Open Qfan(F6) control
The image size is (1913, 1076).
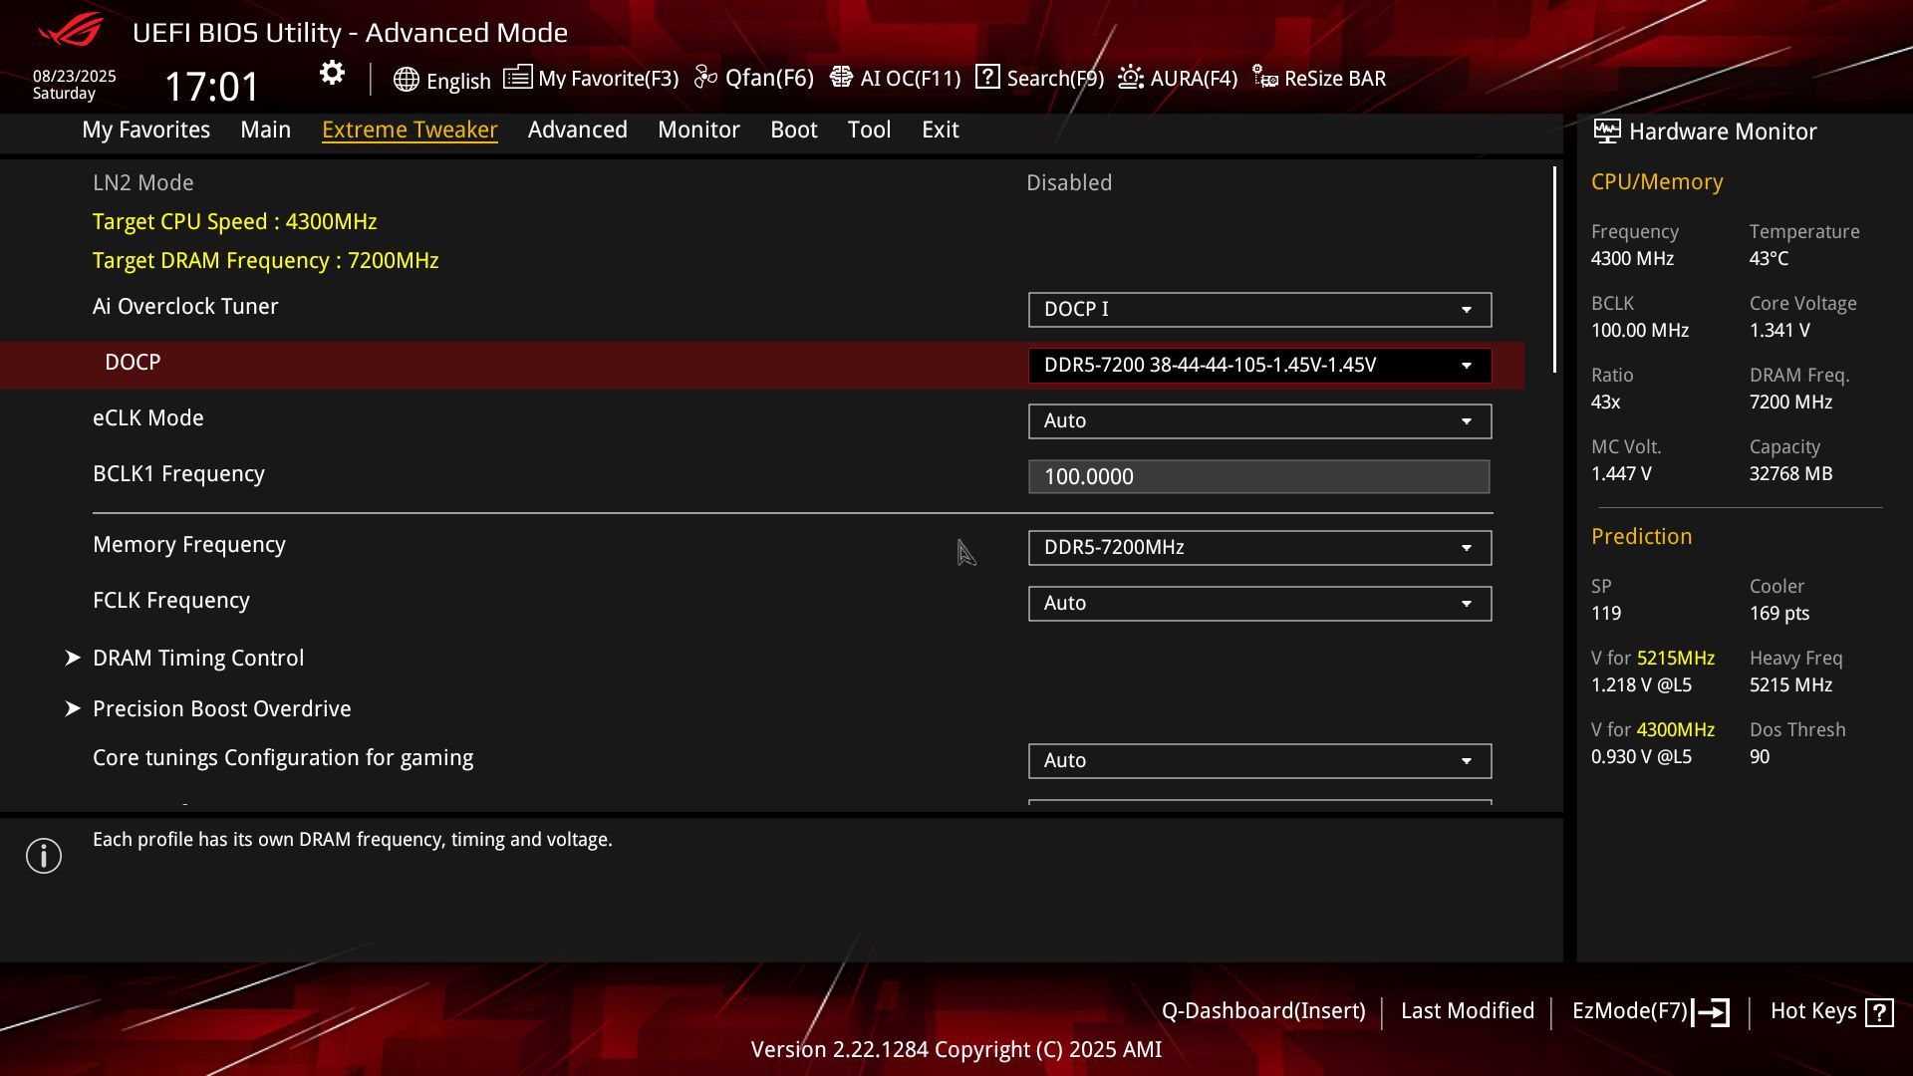754,78
